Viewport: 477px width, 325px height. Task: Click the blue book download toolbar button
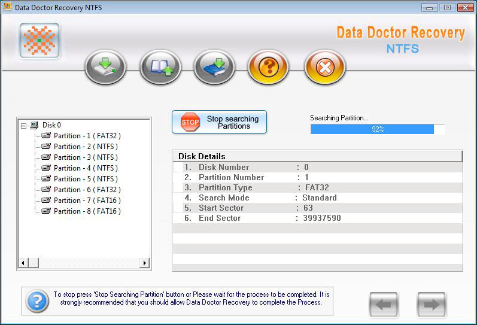[214, 67]
